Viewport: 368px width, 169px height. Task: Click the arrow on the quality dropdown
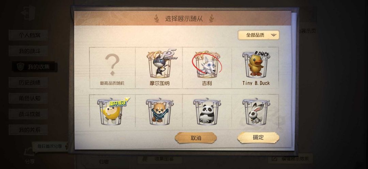(274, 35)
